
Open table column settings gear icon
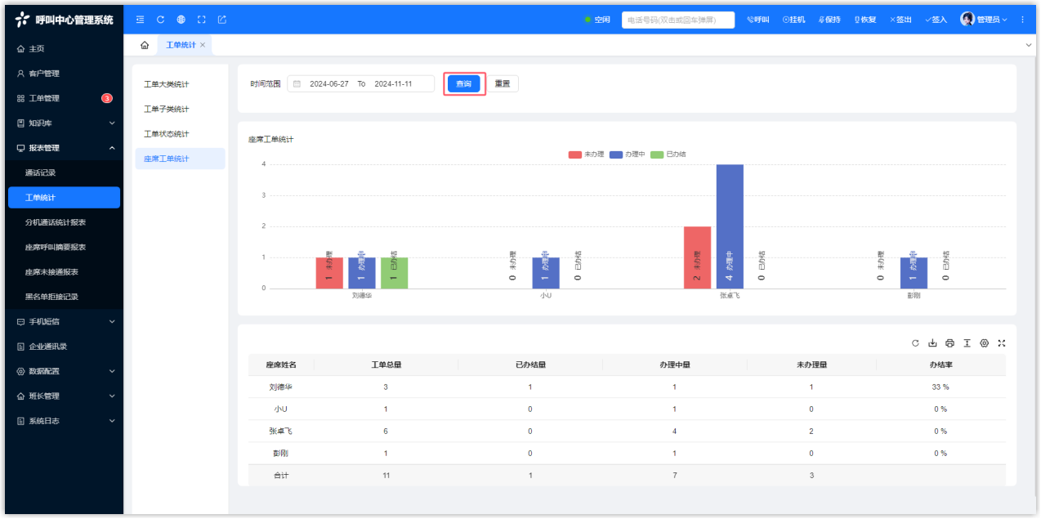pyautogui.click(x=984, y=343)
